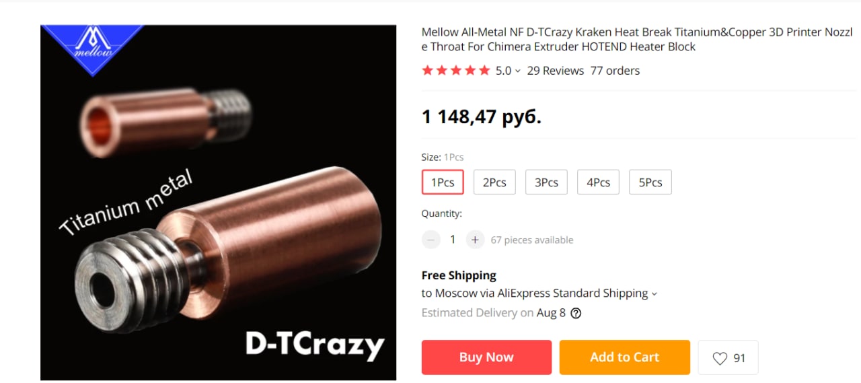The image size is (861, 383).
Task: Select the 1Pcs size option
Action: click(443, 182)
